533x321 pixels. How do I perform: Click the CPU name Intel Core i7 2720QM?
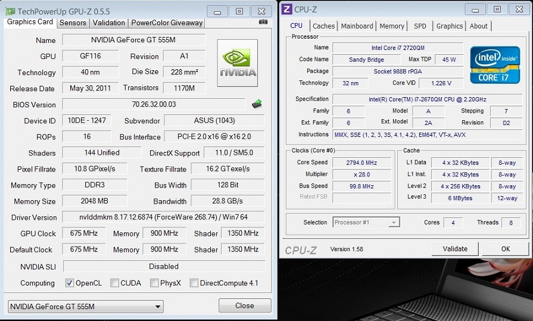(x=398, y=48)
